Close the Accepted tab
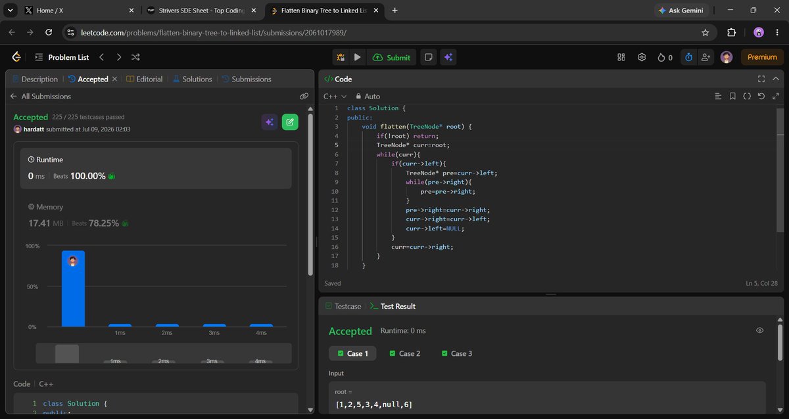Viewport: 789px width, 419px height. click(114, 79)
